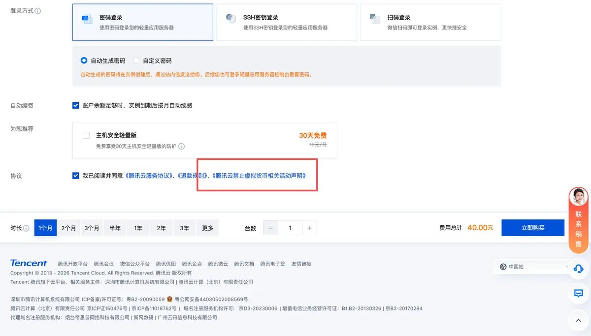Toggle the 自动续费 auto-renew checkbox
Image resolution: width=591 pixels, height=336 pixels.
(x=76, y=105)
